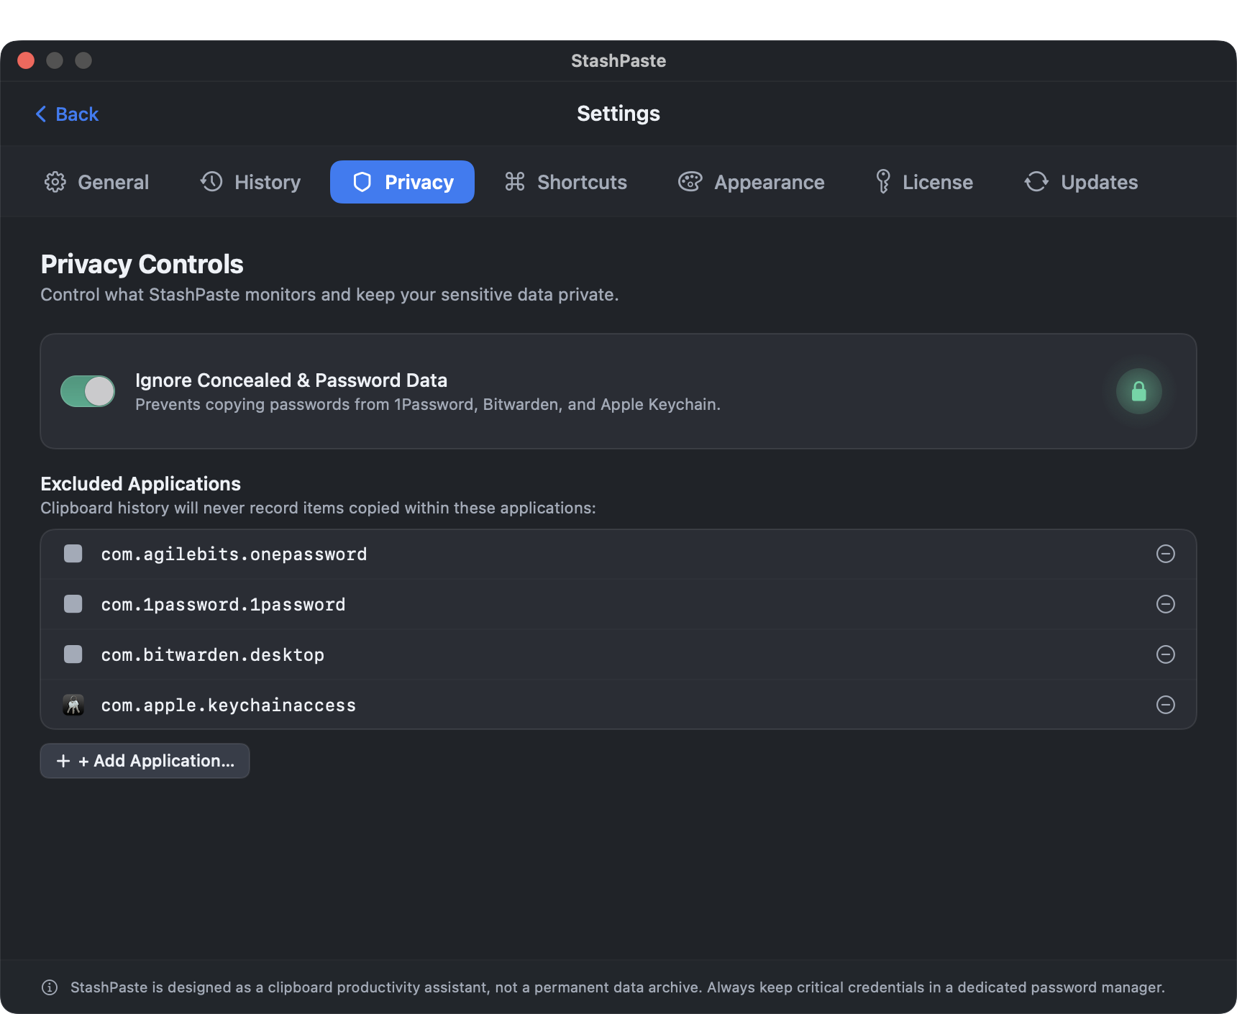Viewport: 1237px width, 1014px height.
Task: Switch to the History tab
Action: (250, 182)
